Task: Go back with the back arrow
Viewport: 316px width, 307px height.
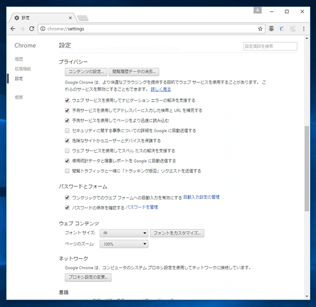Action: pyautogui.click(x=13, y=29)
